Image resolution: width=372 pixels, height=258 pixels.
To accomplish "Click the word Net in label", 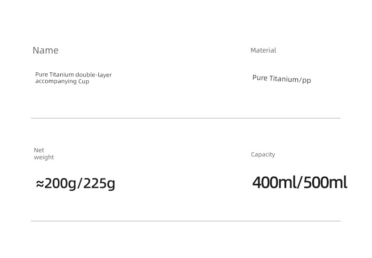I will tap(39, 150).
